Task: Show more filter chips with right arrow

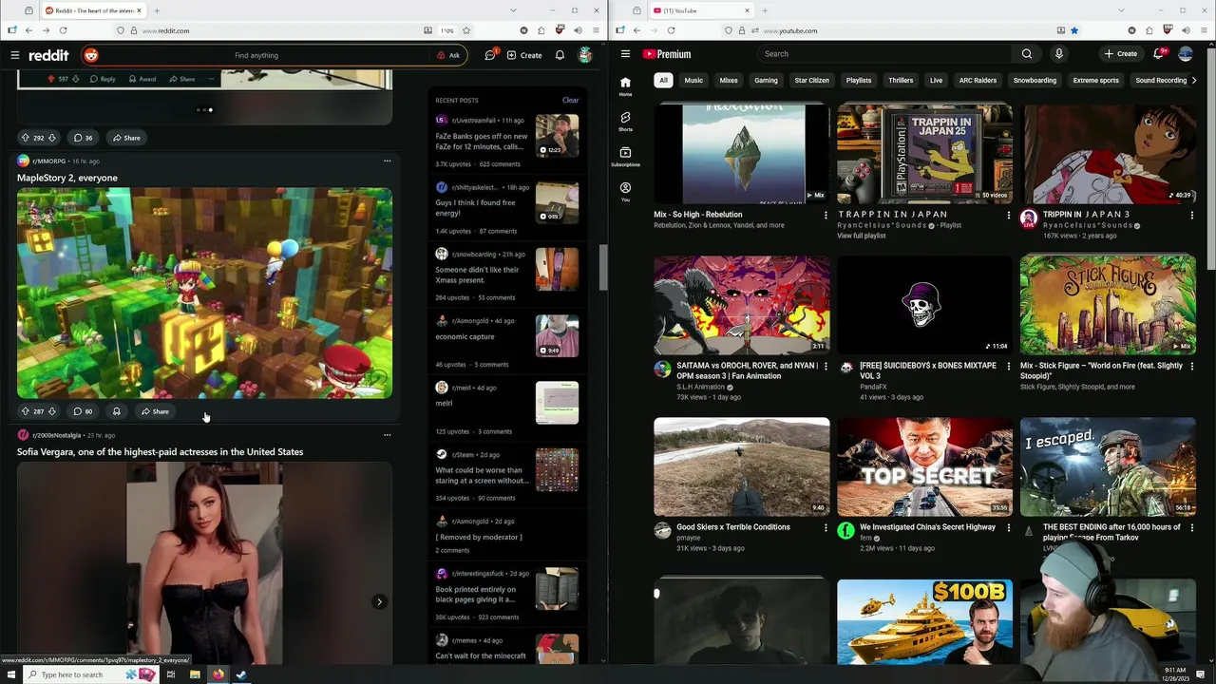Action: pos(1193,81)
